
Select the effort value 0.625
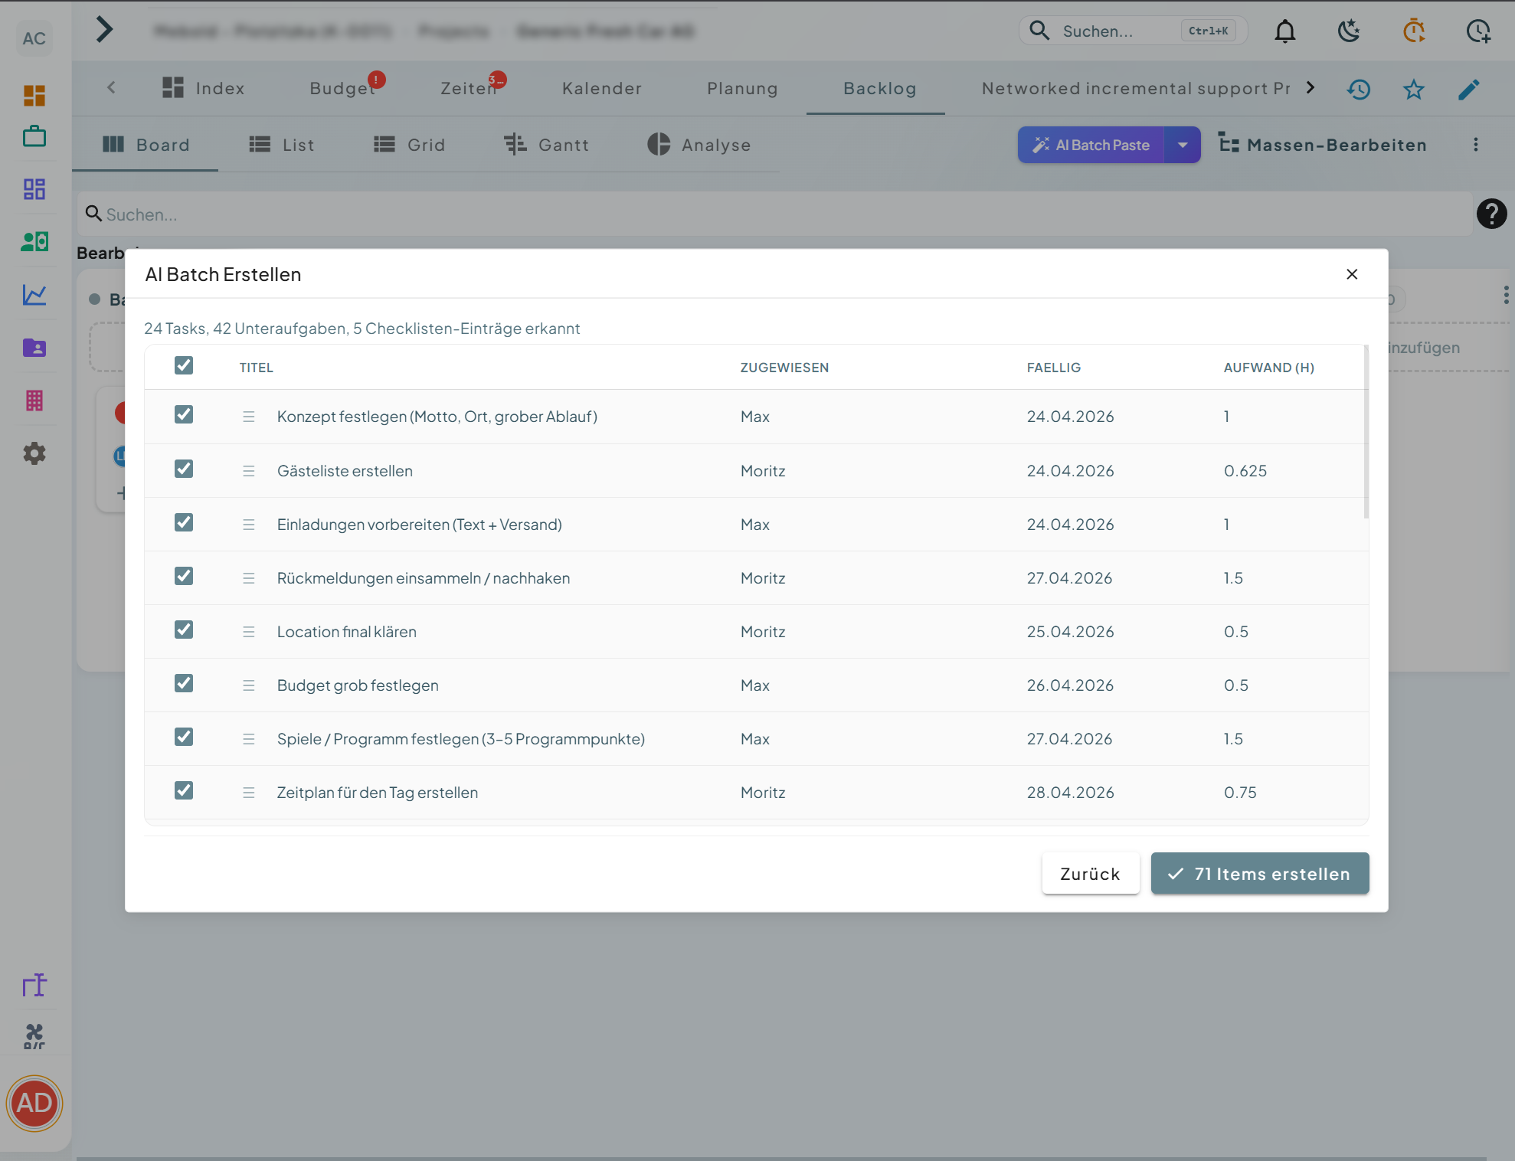[1245, 471]
